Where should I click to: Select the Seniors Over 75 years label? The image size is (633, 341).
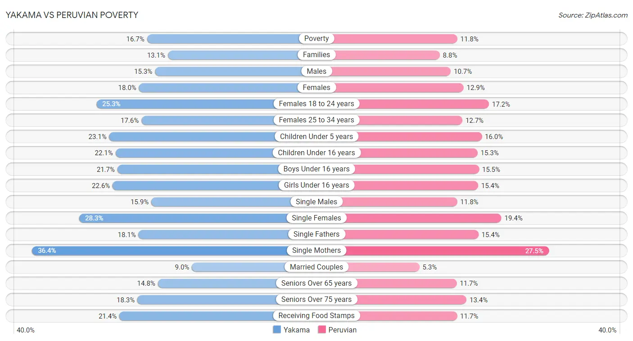(x=316, y=300)
